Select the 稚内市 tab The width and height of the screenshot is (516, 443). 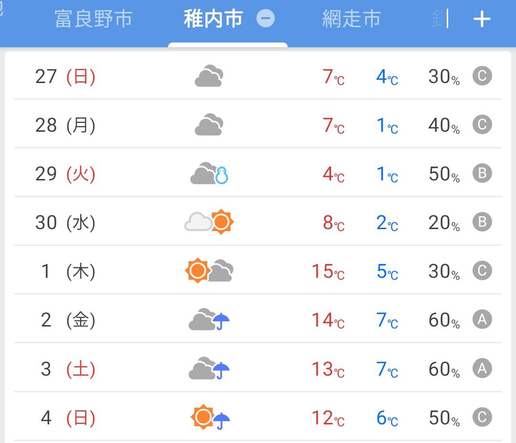click(x=213, y=19)
